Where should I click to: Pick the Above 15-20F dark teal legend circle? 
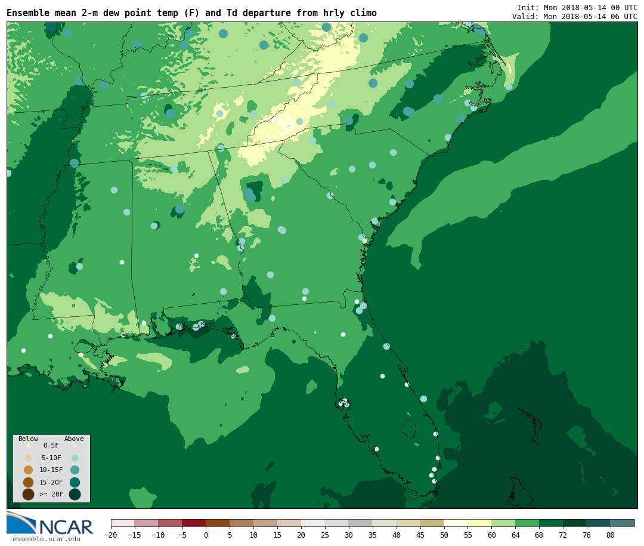point(75,482)
